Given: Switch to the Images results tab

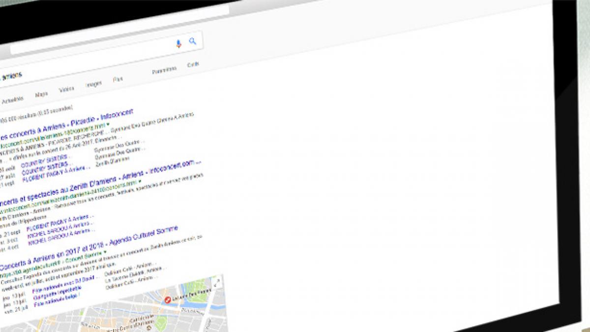Looking at the screenshot, I should 93,84.
